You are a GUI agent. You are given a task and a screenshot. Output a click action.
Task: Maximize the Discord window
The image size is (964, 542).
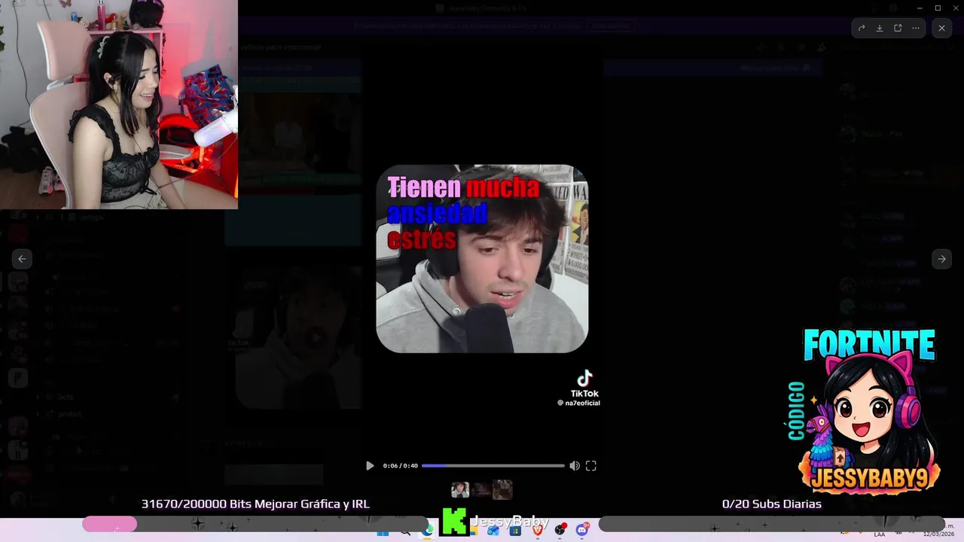point(938,8)
